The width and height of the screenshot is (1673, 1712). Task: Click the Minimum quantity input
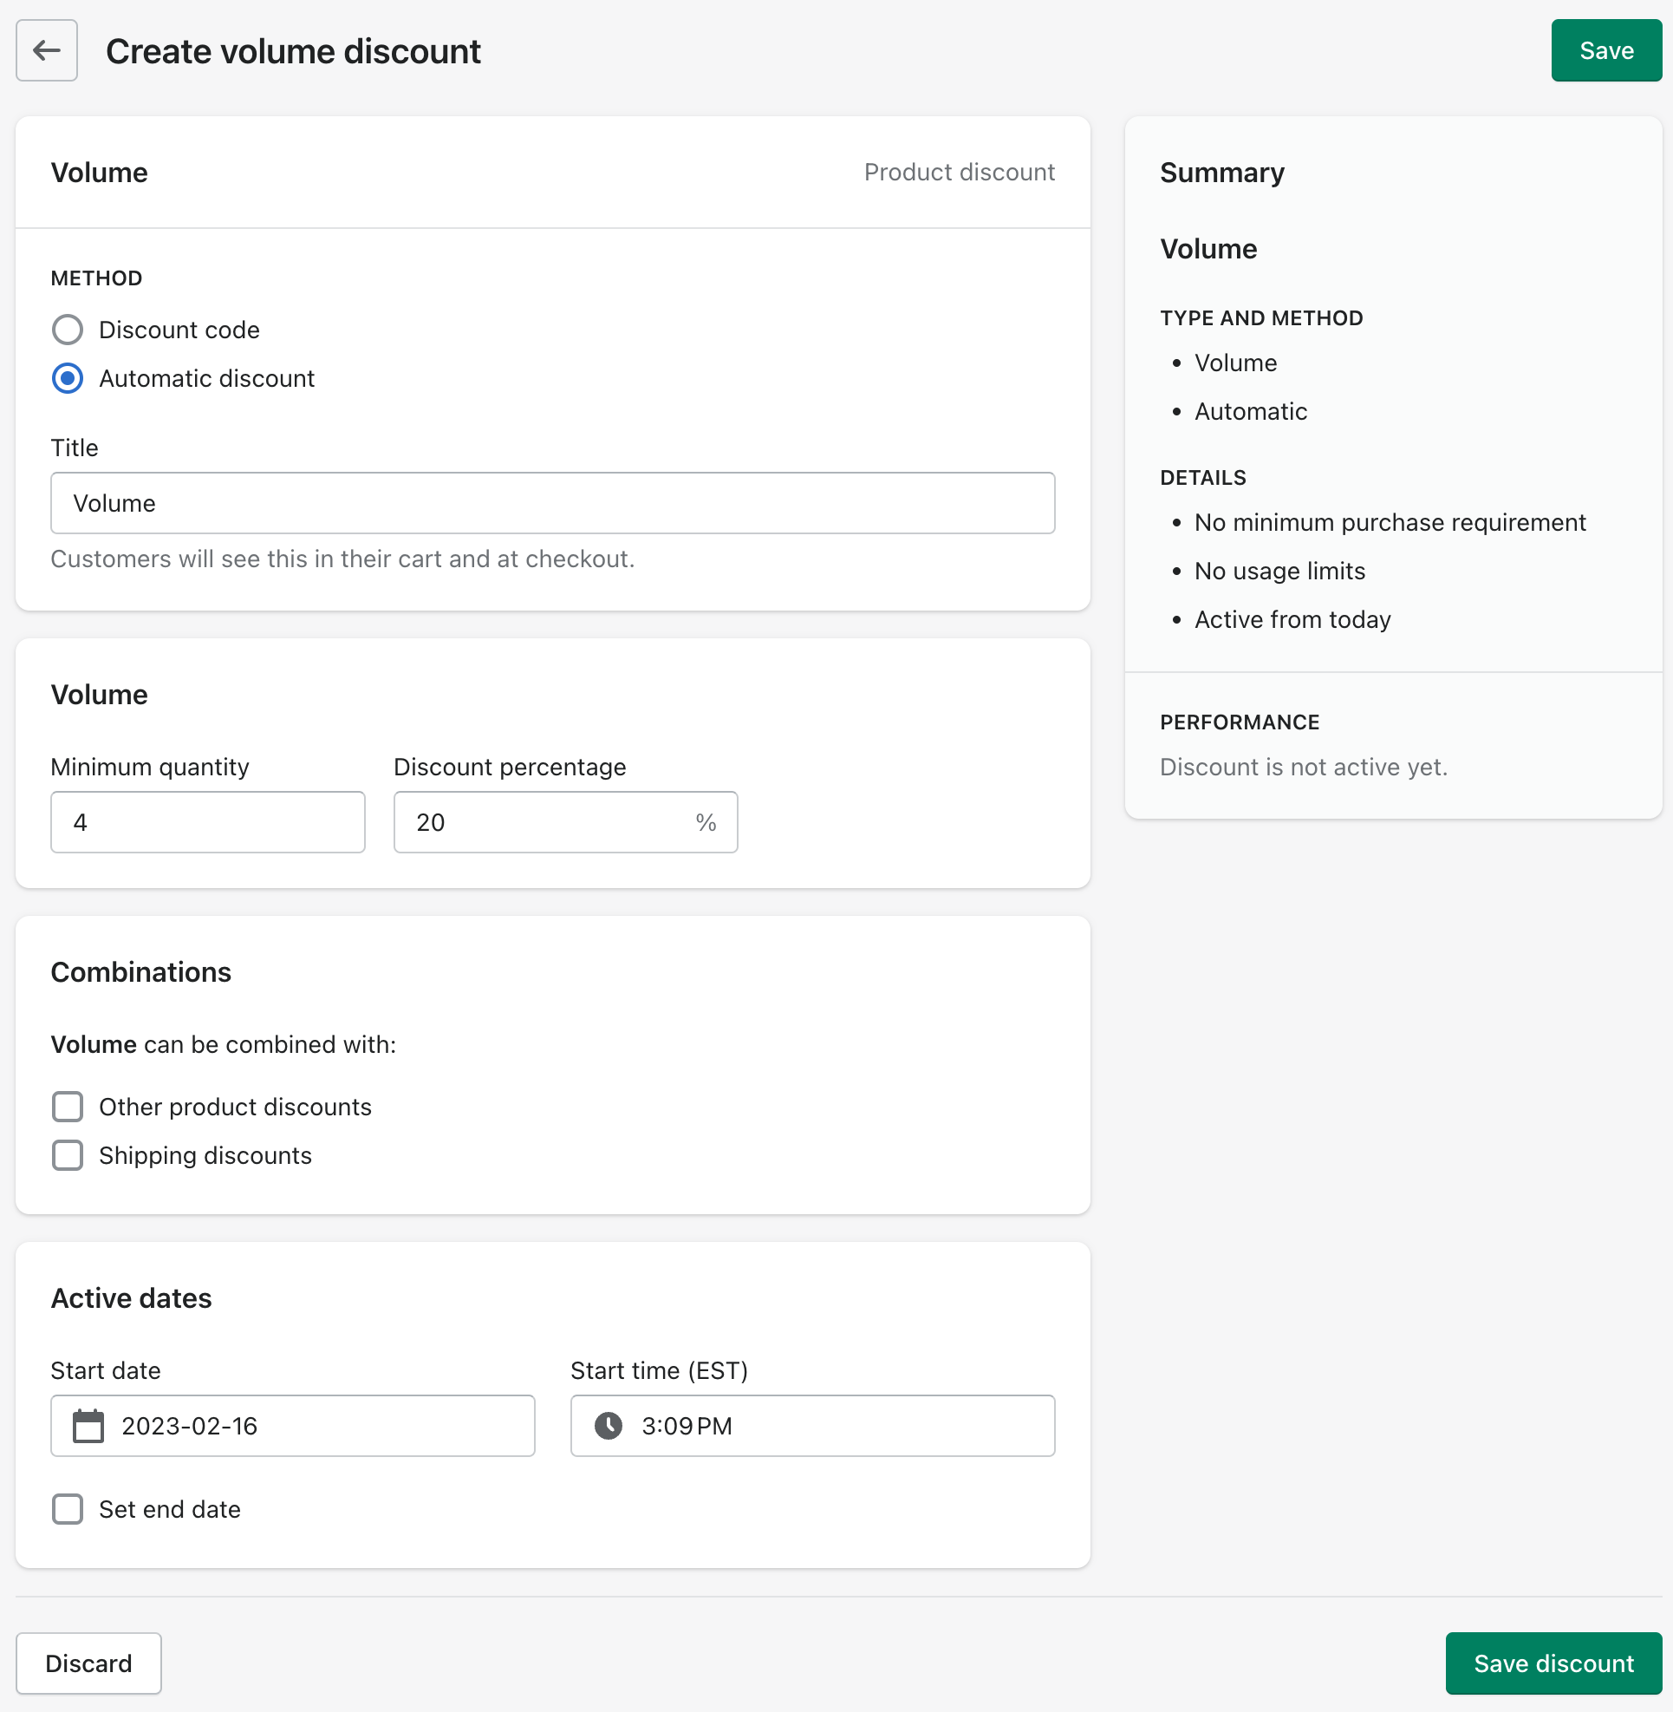coord(207,822)
